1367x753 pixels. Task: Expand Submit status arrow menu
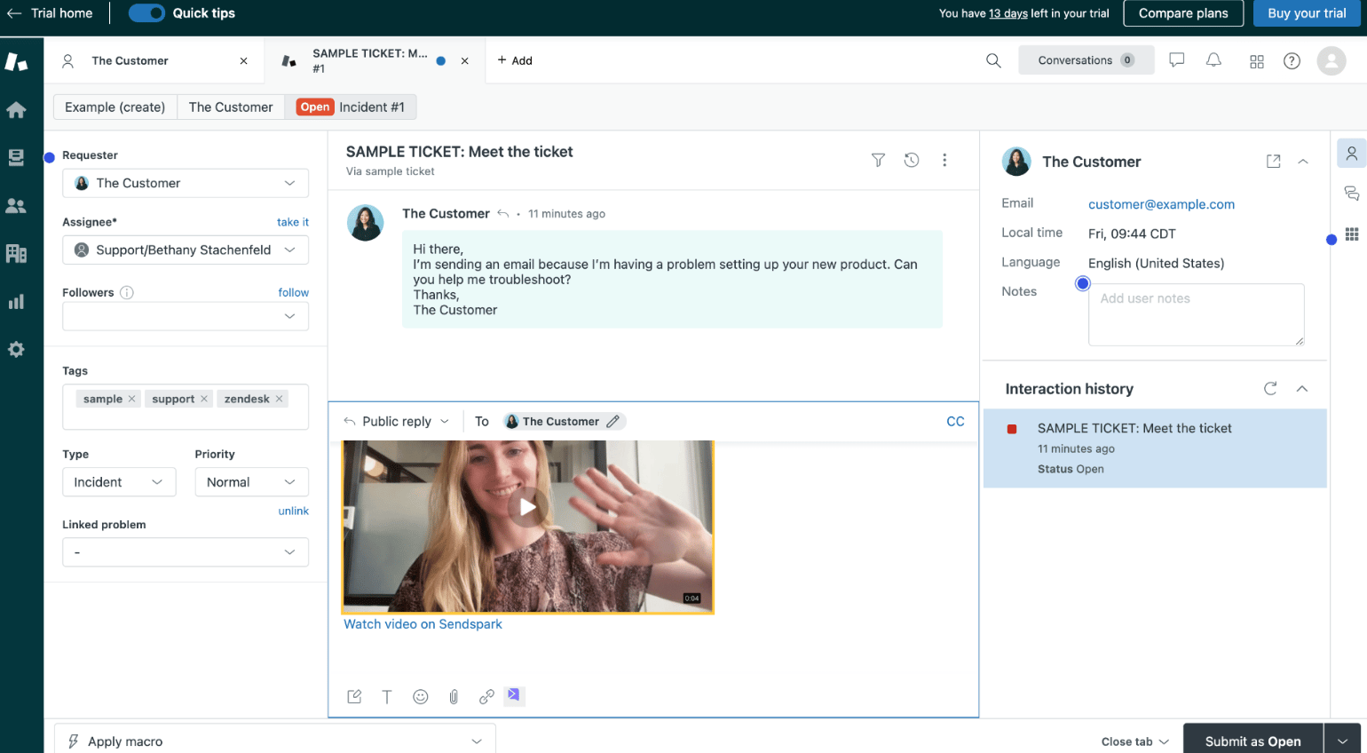pyautogui.click(x=1342, y=741)
